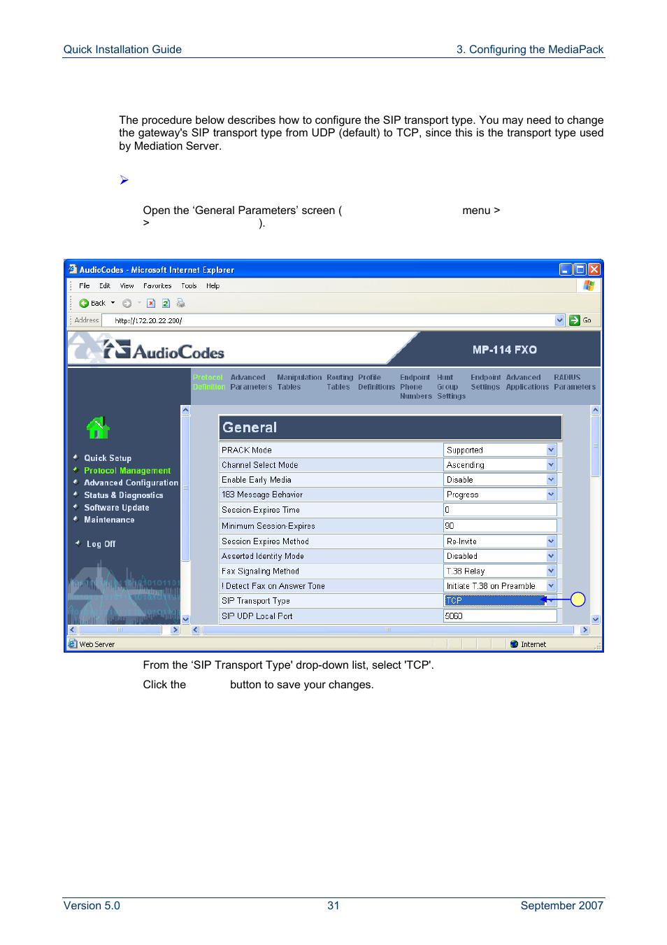The height and width of the screenshot is (945, 667).
Task: Click the sidebar vertical scrollbar thumb
Action: [185, 488]
